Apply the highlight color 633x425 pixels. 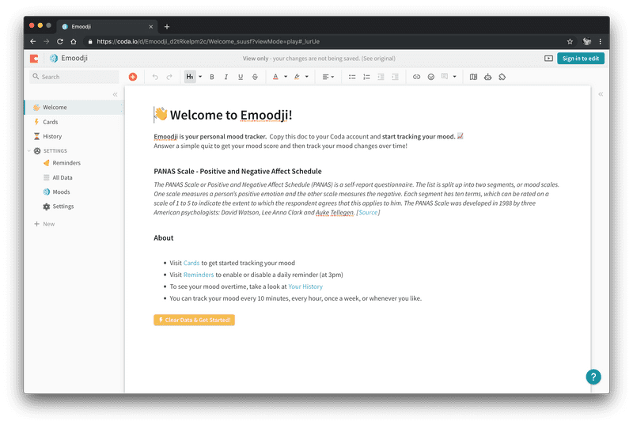coord(298,77)
